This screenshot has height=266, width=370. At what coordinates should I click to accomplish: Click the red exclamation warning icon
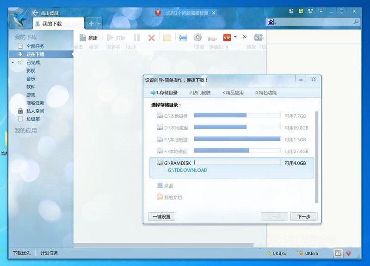pos(158,13)
